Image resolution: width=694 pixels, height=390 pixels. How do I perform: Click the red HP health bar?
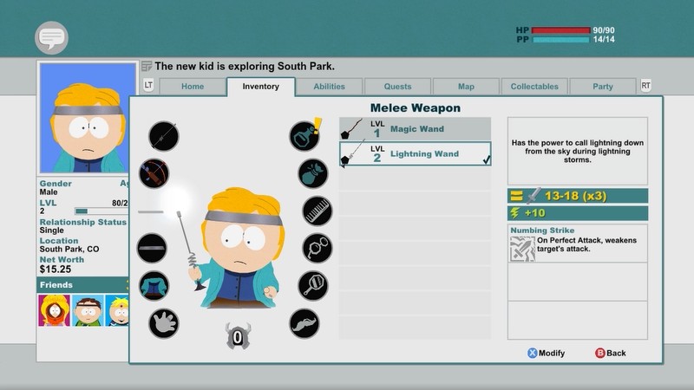[560, 30]
